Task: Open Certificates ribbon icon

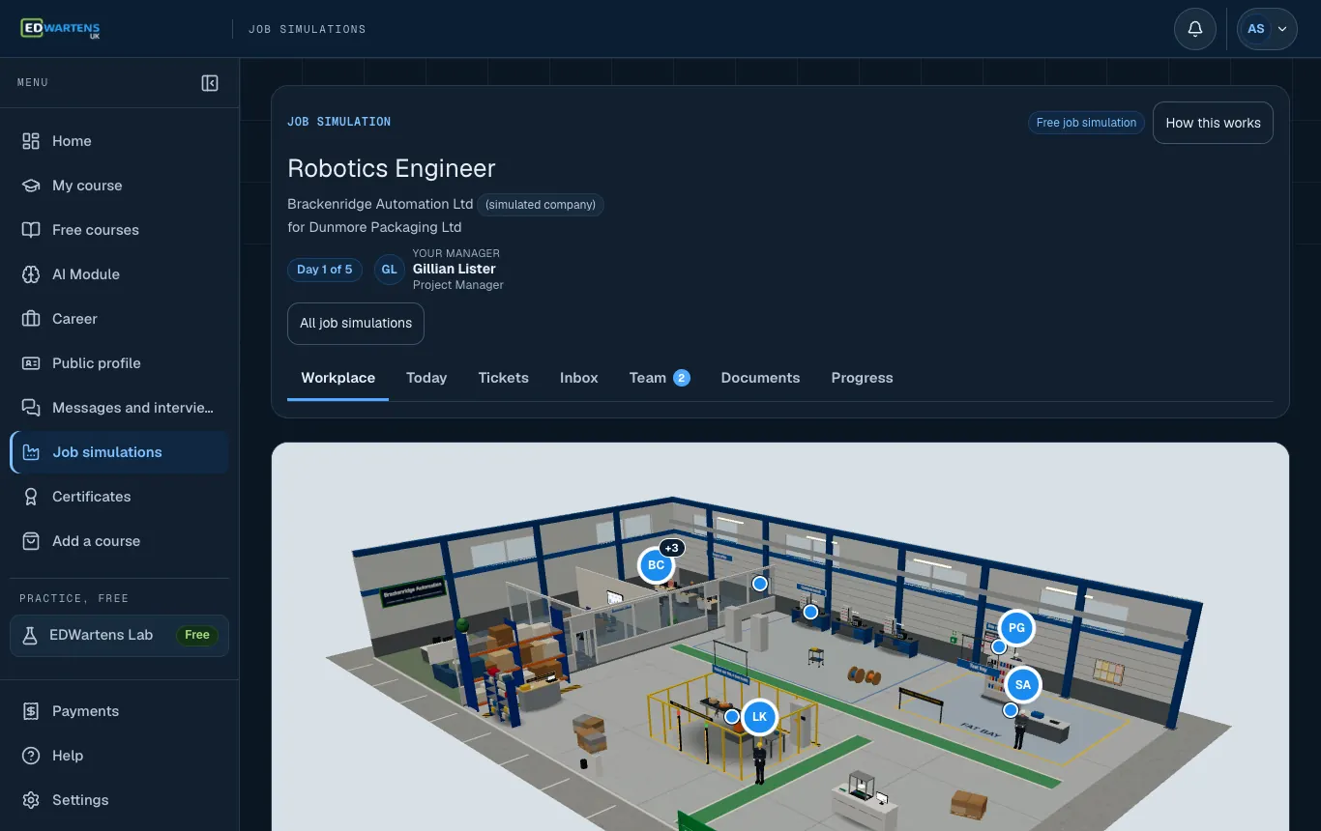Action: click(31, 497)
